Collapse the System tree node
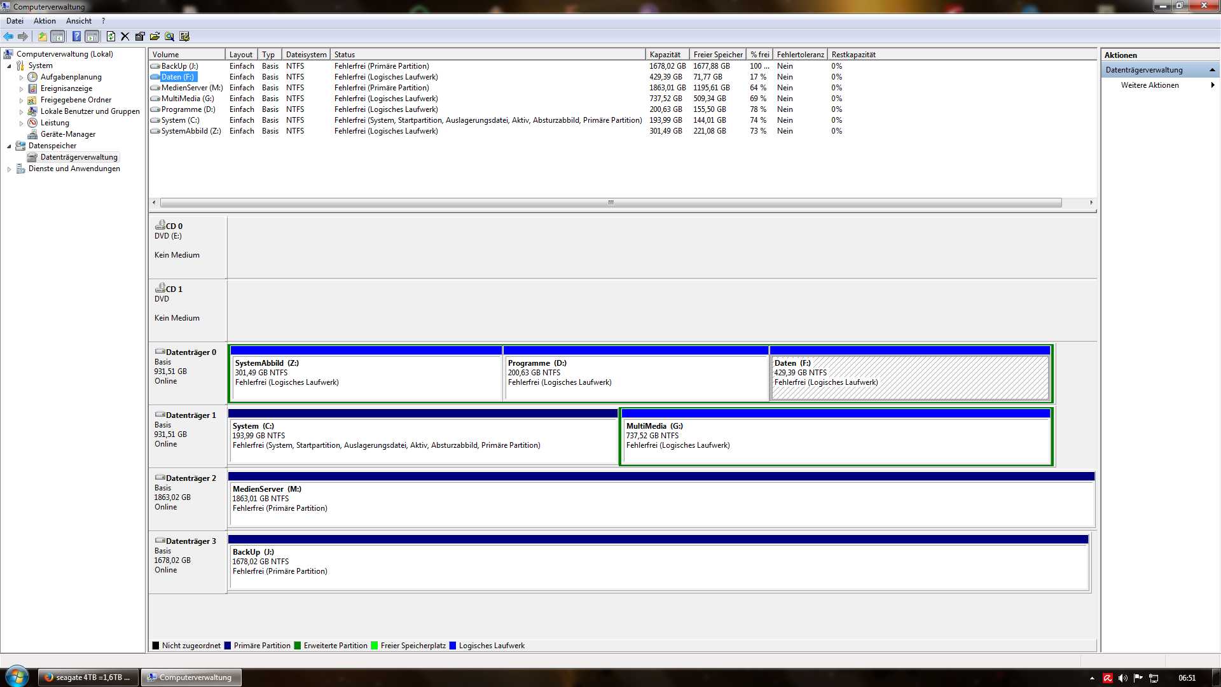Viewport: 1221px width, 687px height. (9, 66)
